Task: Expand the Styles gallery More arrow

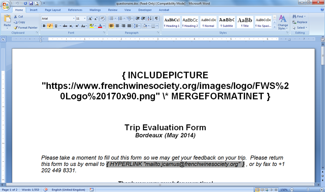Action: pyautogui.click(x=275, y=27)
